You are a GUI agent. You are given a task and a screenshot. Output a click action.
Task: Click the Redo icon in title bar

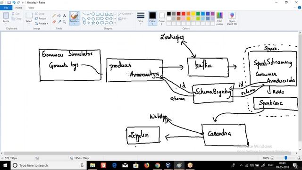(19, 2)
